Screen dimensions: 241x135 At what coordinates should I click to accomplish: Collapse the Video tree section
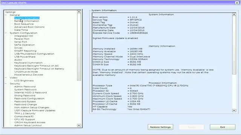pyautogui.click(x=6, y=78)
